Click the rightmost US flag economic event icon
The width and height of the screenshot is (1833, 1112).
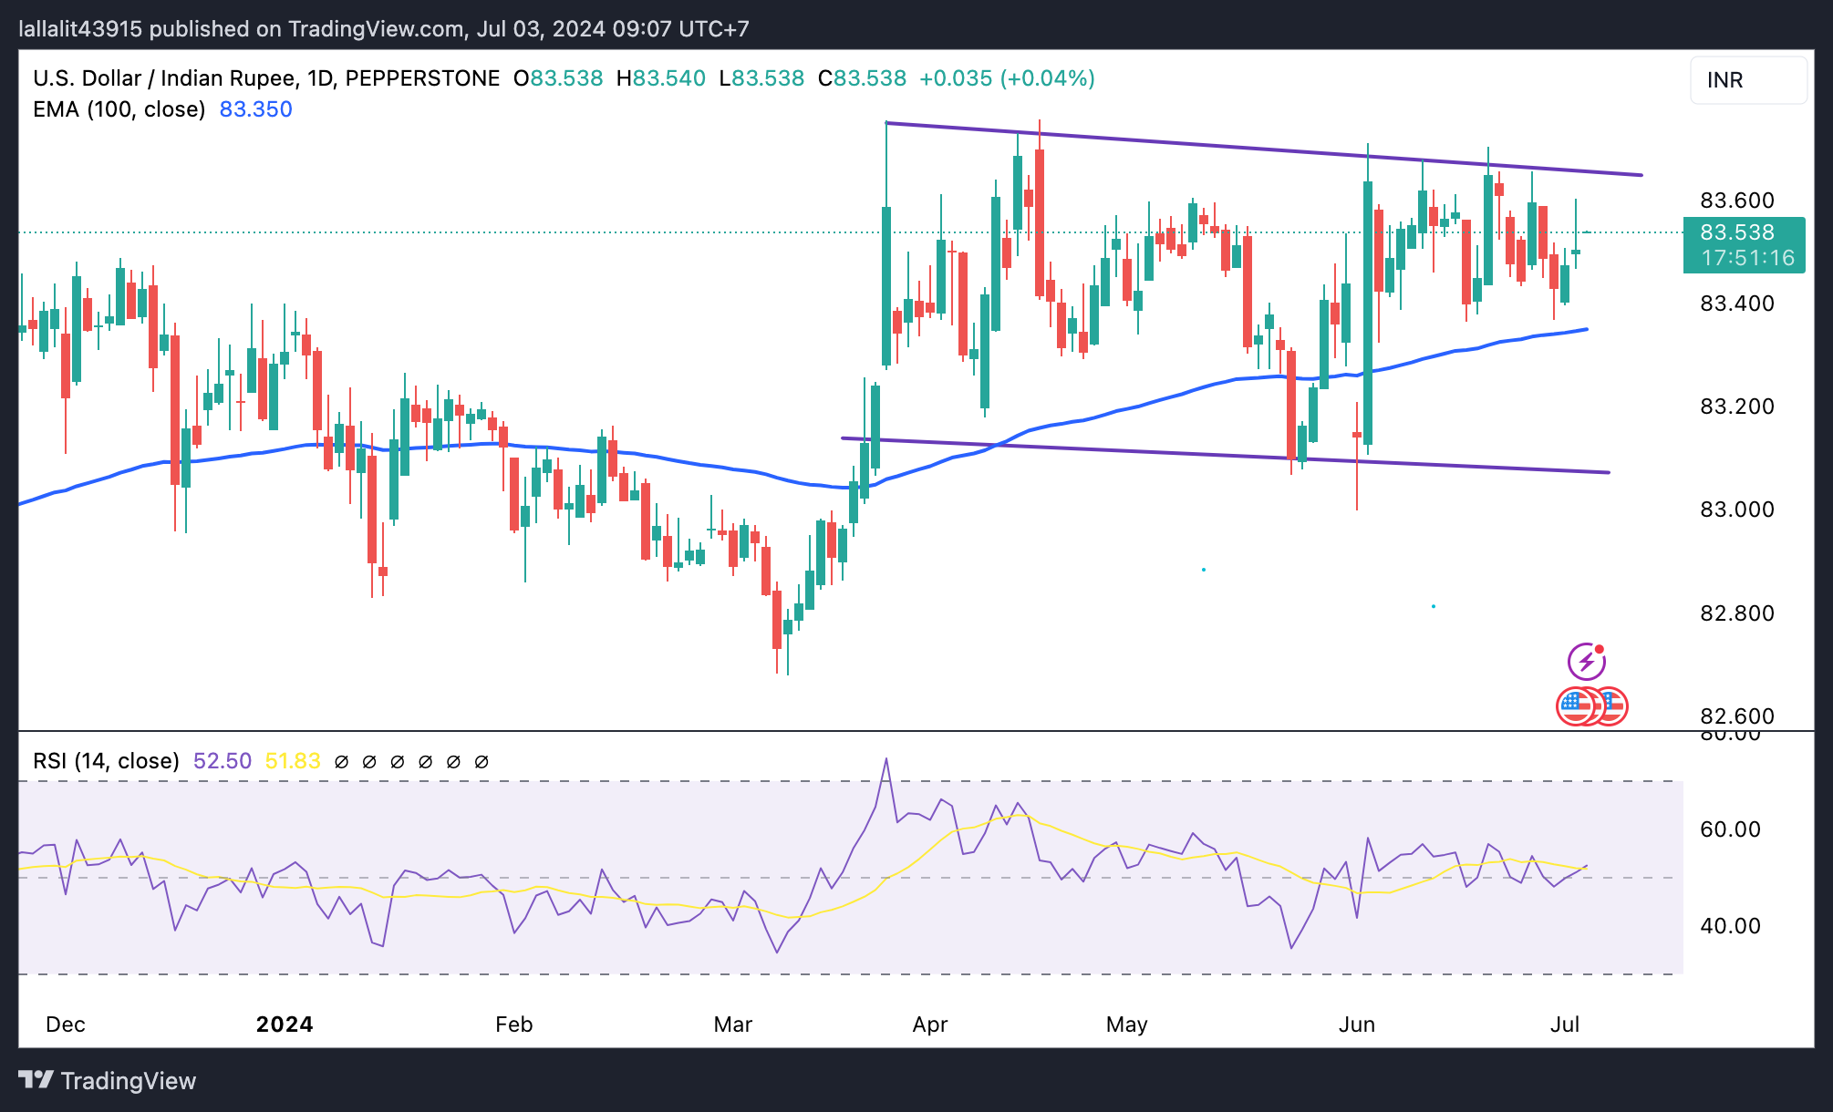[x=1614, y=706]
